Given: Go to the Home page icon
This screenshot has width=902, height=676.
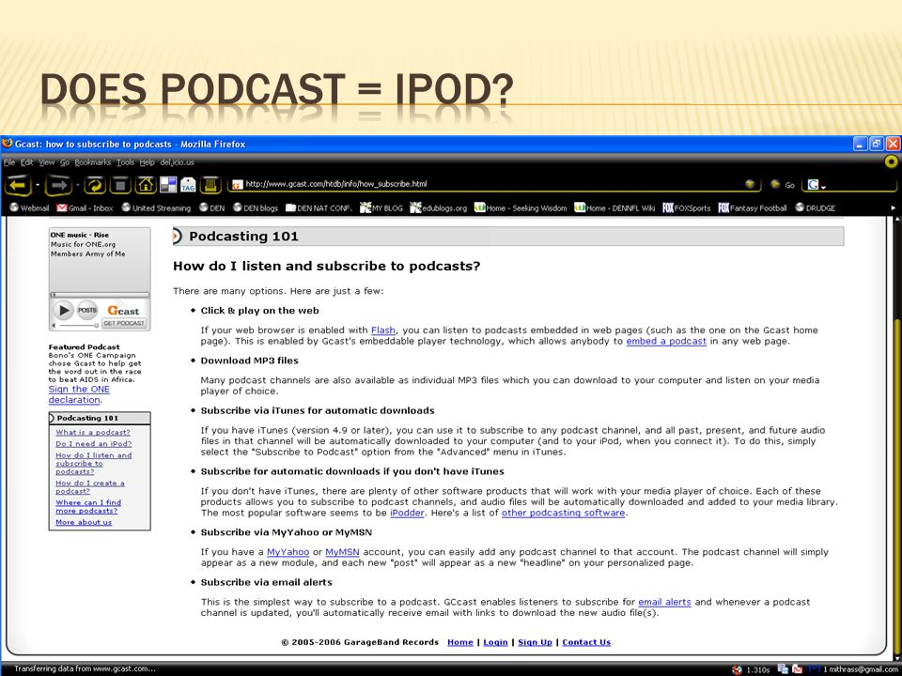Looking at the screenshot, I should click(x=146, y=185).
